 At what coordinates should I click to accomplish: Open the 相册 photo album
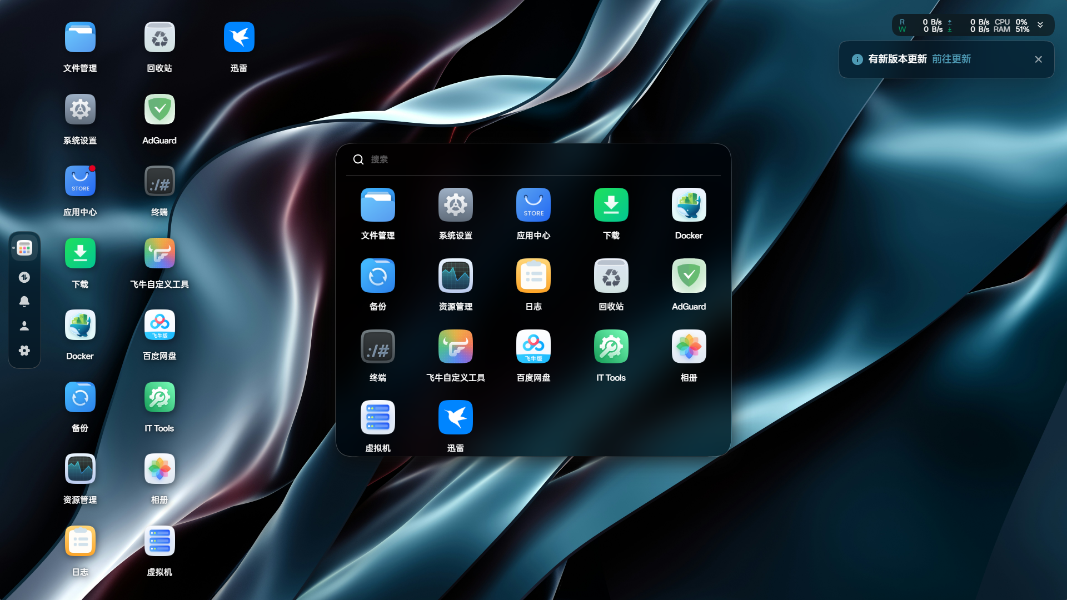pos(689,346)
